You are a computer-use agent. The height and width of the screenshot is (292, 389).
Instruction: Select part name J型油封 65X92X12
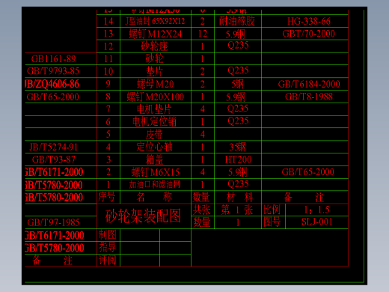155,21
